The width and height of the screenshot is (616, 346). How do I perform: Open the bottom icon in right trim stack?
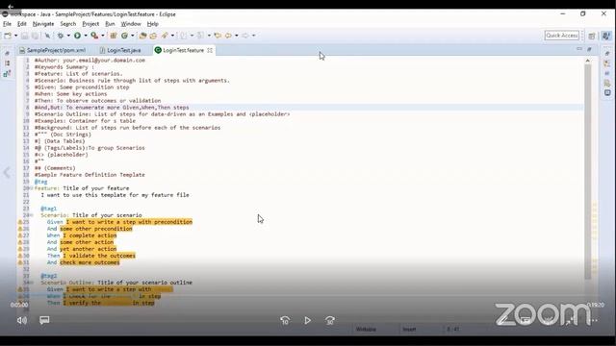pyautogui.click(x=607, y=93)
